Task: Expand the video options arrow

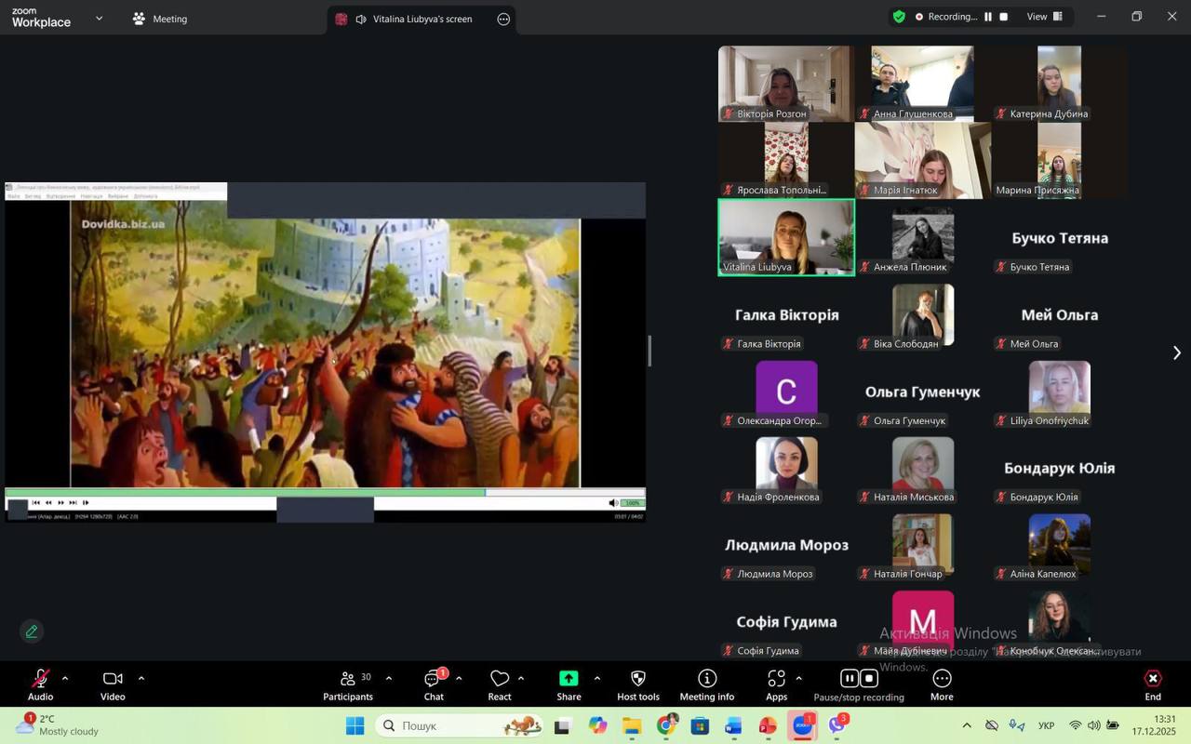Action: point(141,678)
